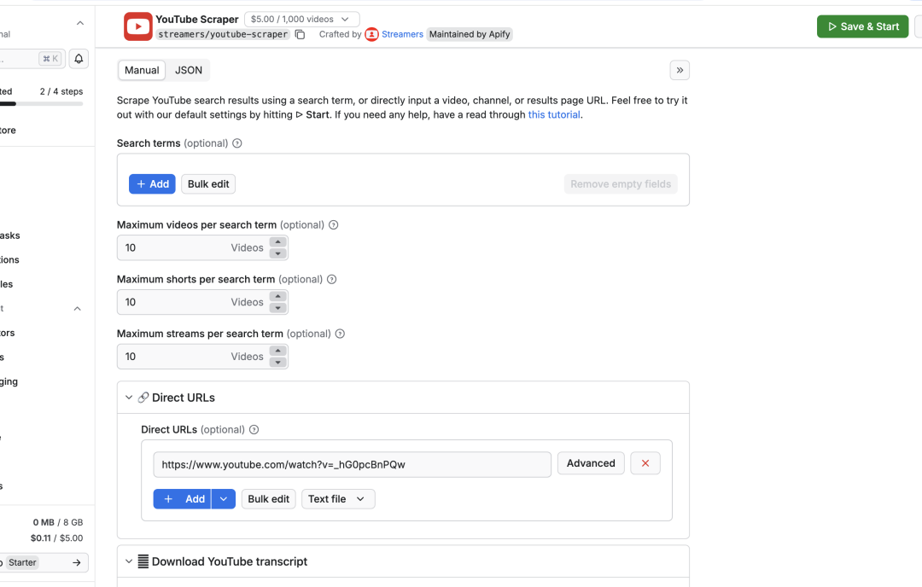The height and width of the screenshot is (587, 922).
Task: Show help for Maximum videos per search term
Action: (x=334, y=225)
